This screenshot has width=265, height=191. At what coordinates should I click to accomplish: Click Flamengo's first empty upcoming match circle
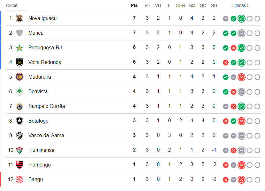[249, 165]
